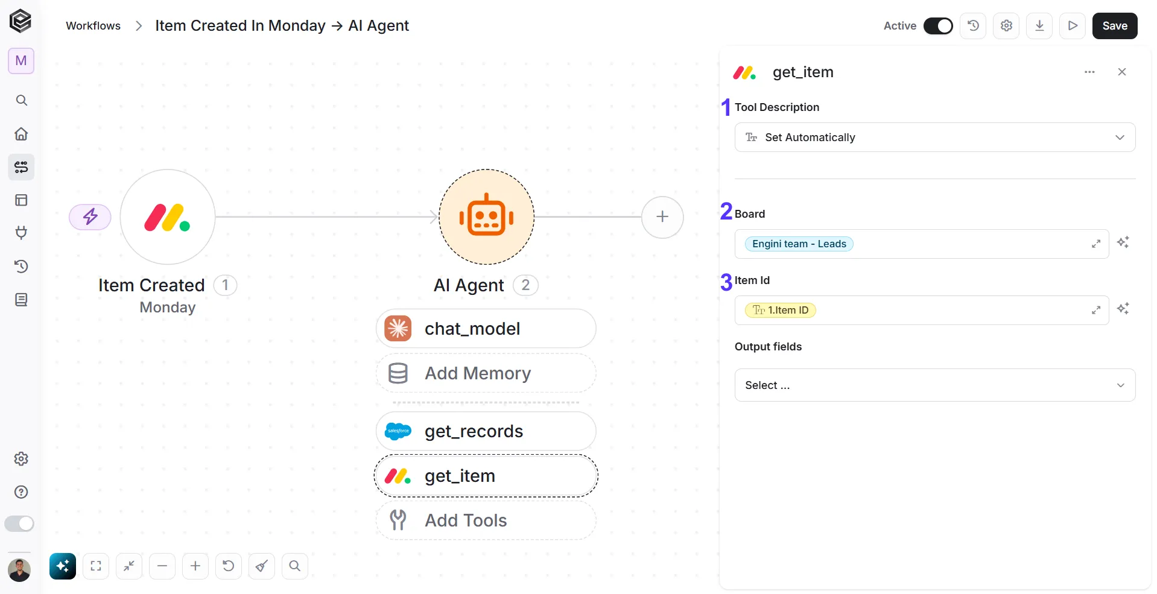The height and width of the screenshot is (594, 1157).
Task: Open the Output fields Select dropdown
Action: pyautogui.click(x=935, y=385)
